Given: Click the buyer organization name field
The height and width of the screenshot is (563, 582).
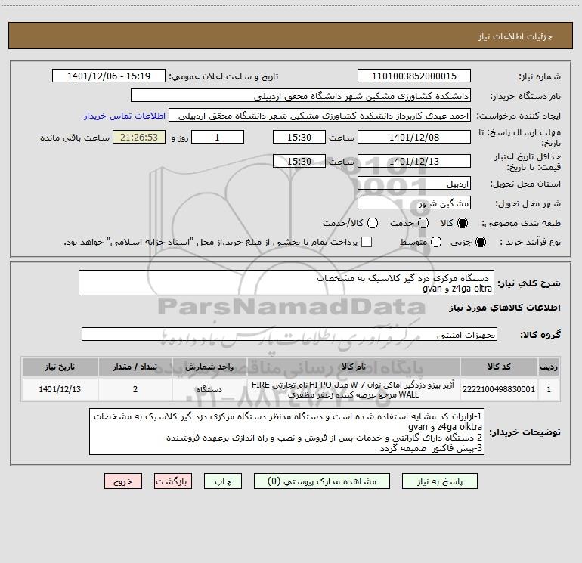Looking at the screenshot, I should click(x=301, y=96).
